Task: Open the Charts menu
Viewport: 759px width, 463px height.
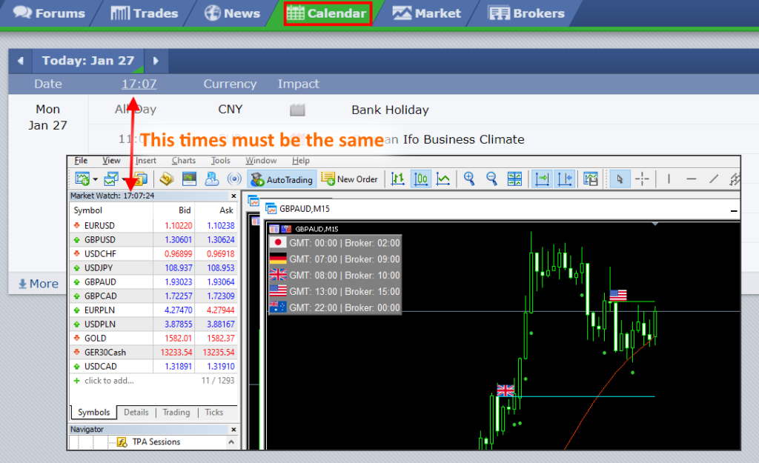Action: 183,161
